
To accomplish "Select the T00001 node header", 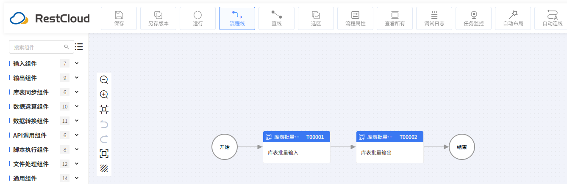I will [297, 137].
